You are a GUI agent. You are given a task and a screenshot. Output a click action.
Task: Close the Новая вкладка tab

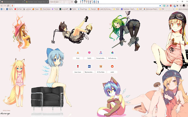(72, 2)
